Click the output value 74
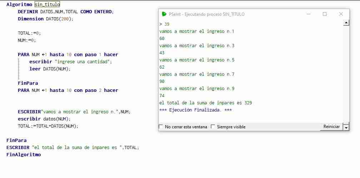 (x=162, y=95)
